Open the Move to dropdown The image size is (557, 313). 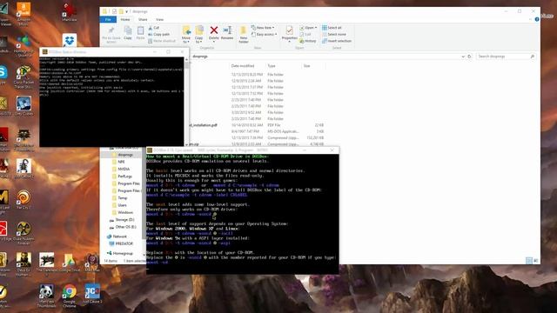coord(186,35)
